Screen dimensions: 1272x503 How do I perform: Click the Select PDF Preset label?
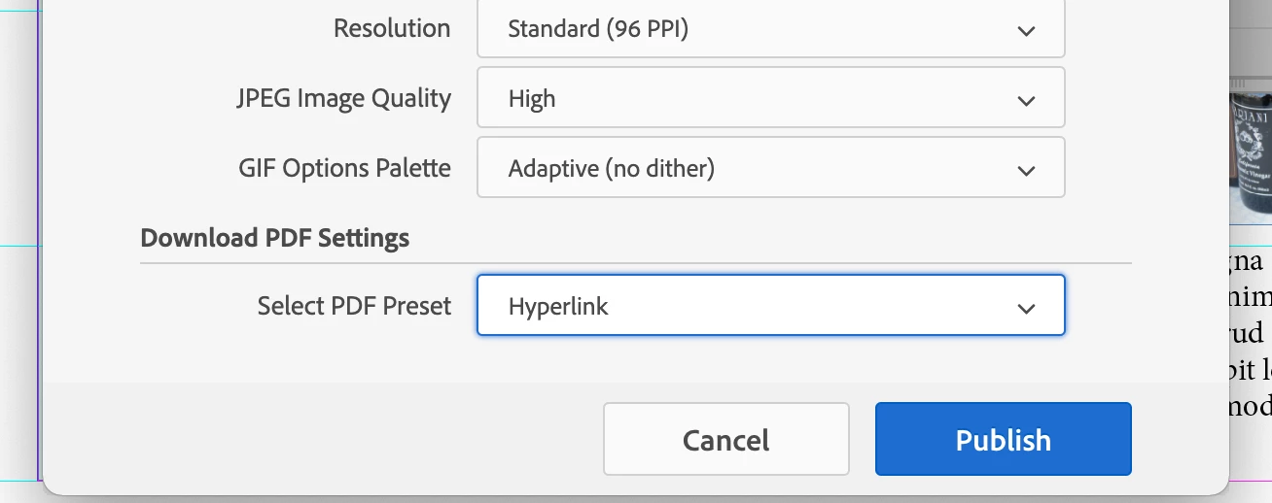point(354,306)
